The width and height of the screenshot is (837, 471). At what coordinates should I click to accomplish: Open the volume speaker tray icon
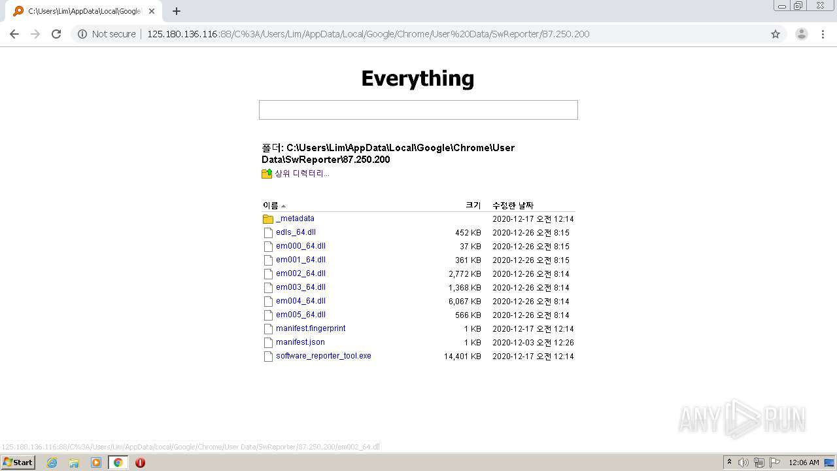[x=743, y=462]
